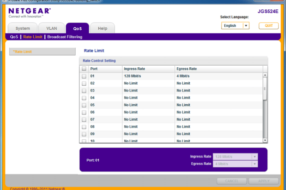Click the scrollbar up arrow in rate table
Screen dimensions: 286x190
click(x=265, y=75)
